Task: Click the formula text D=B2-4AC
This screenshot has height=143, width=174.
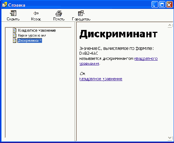Action: [x=89, y=53]
